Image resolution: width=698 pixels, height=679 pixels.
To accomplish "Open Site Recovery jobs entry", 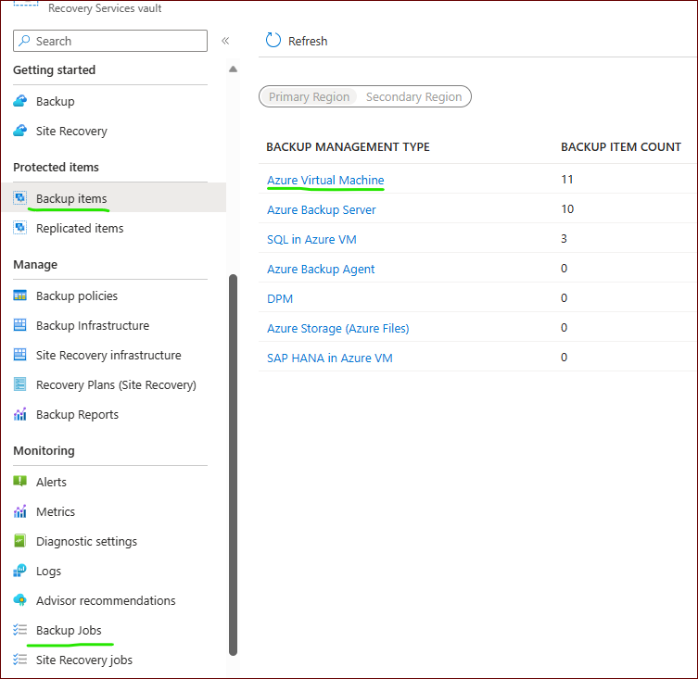I will (x=84, y=660).
